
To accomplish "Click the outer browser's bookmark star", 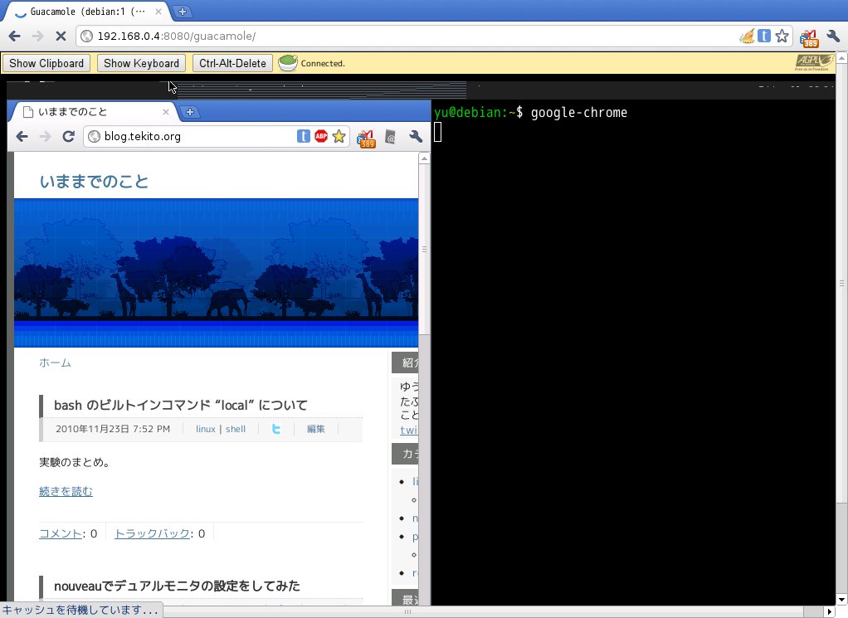I will click(x=782, y=36).
